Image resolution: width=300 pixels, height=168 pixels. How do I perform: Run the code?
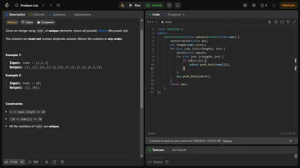click(135, 5)
